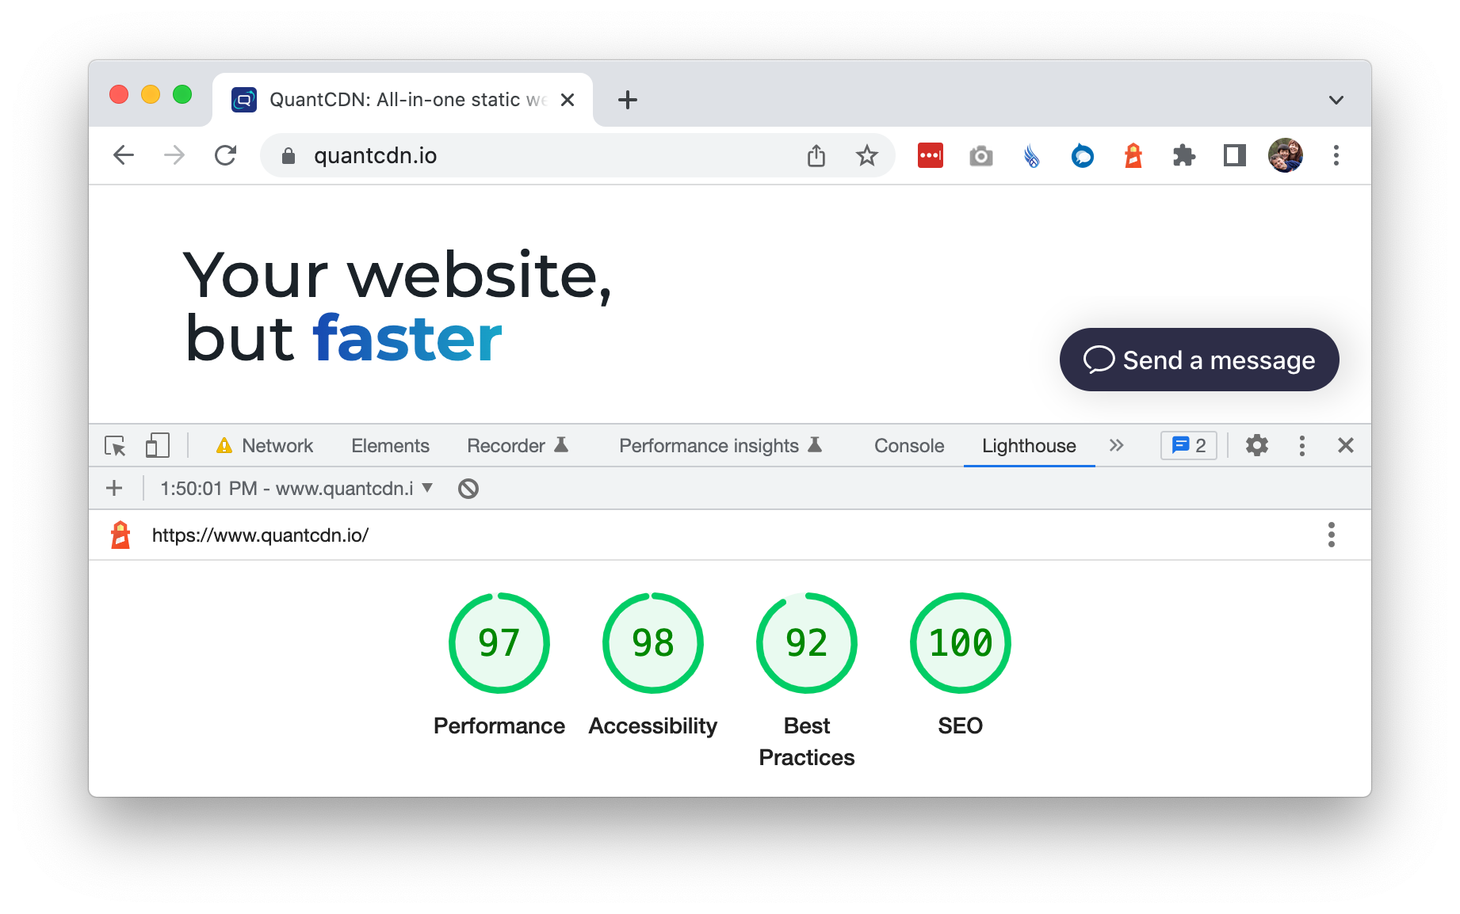Click the Lighthouse fire hydrant icon in toolbar

coord(1133,155)
